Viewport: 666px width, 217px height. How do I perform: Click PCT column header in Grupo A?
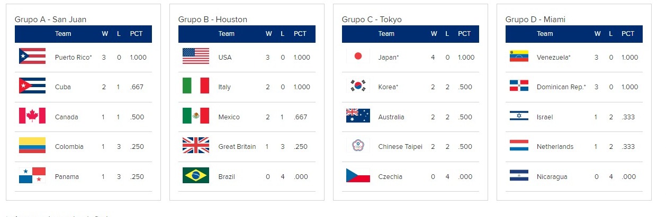click(x=136, y=34)
